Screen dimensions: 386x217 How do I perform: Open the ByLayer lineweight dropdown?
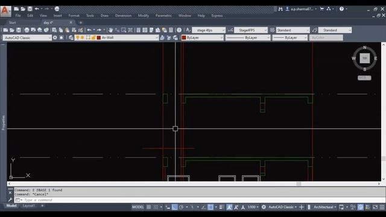[290, 37]
